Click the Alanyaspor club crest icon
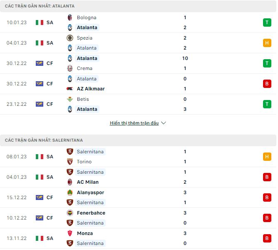 [x=70, y=192]
